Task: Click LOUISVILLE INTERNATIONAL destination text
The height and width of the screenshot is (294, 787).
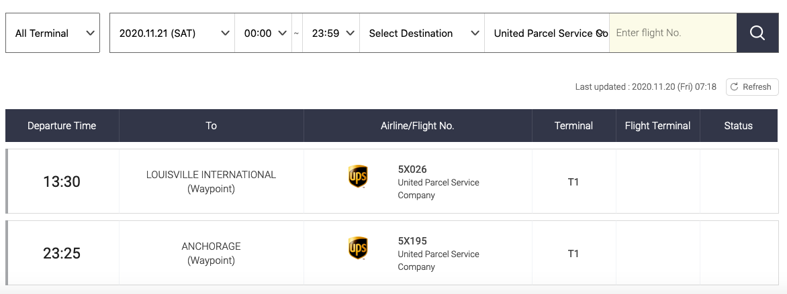Action: [x=211, y=175]
